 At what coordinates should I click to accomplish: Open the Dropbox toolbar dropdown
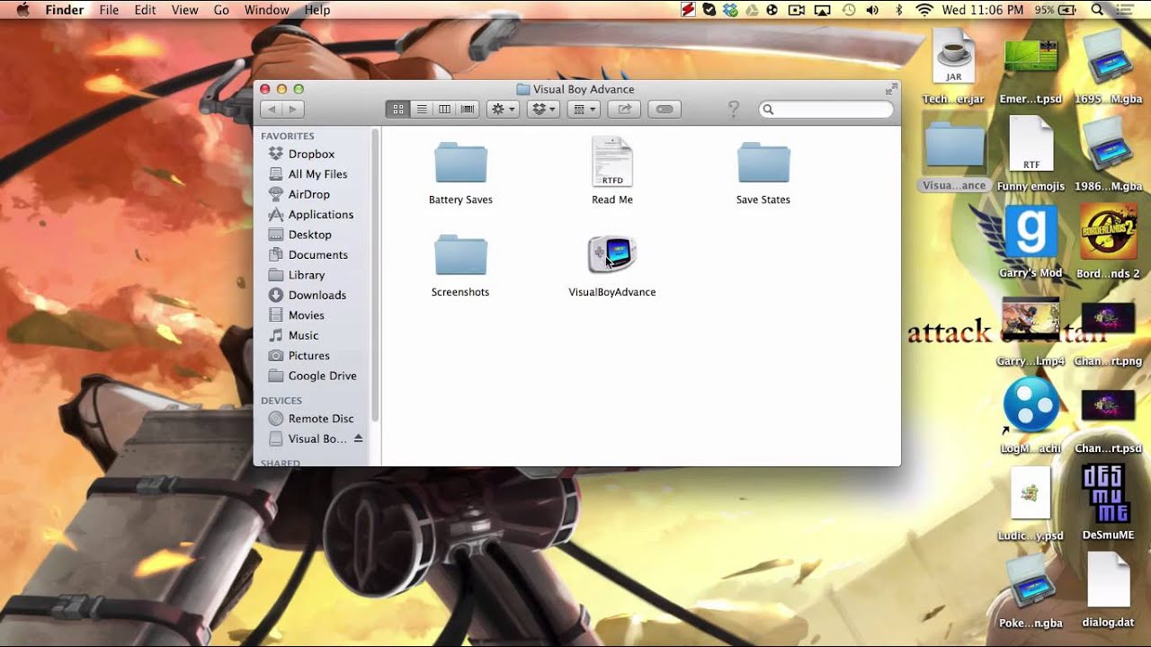click(543, 109)
